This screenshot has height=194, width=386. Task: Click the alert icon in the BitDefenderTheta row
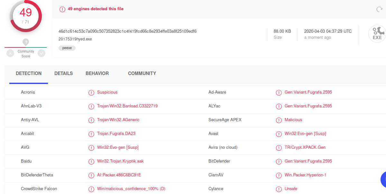tap(91, 175)
